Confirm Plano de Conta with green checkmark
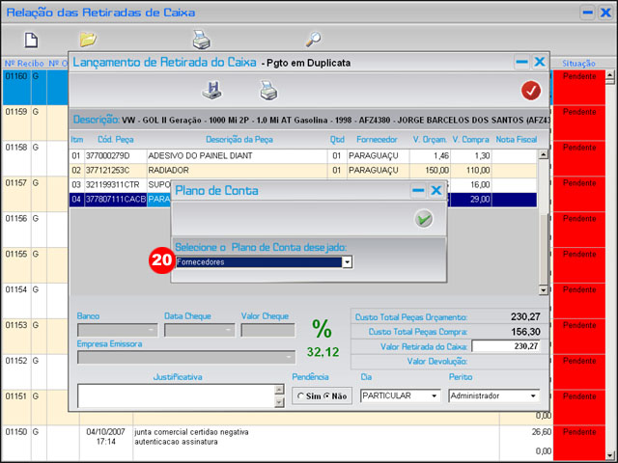 click(x=423, y=219)
